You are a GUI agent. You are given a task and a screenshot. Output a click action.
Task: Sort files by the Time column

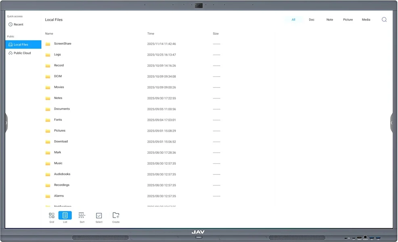tap(151, 33)
